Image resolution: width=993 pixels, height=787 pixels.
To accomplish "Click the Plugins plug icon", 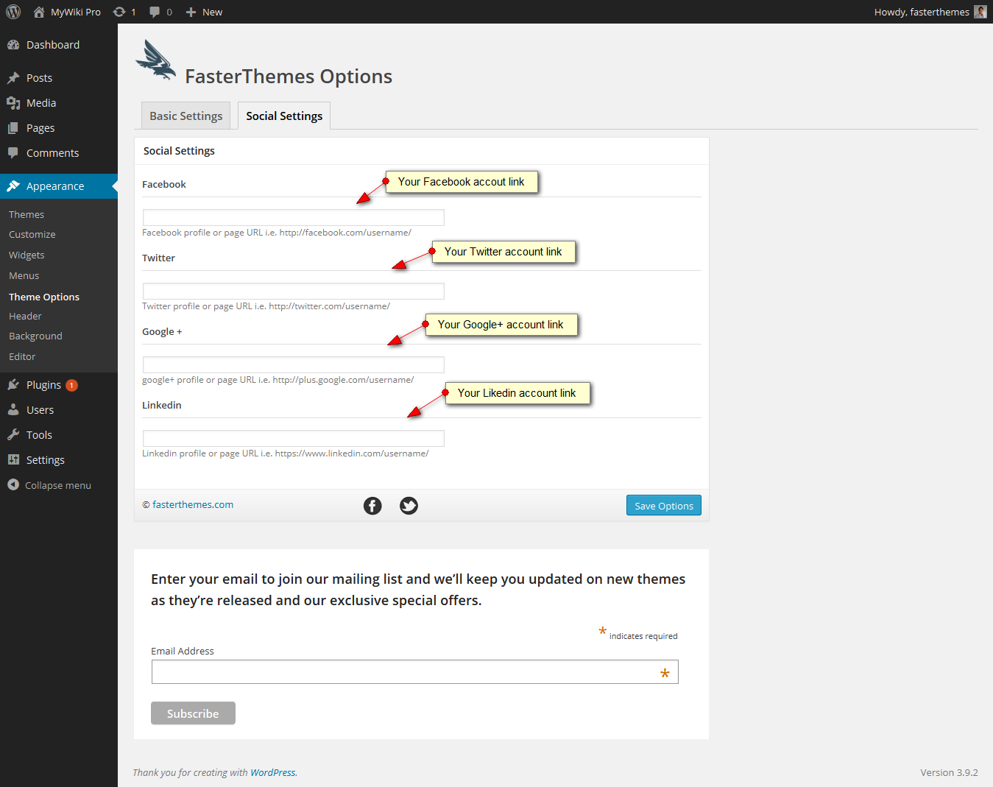I will (x=13, y=385).
